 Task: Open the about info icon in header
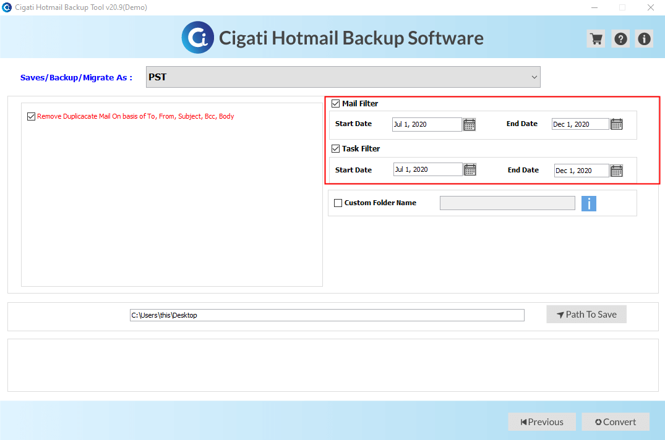644,39
